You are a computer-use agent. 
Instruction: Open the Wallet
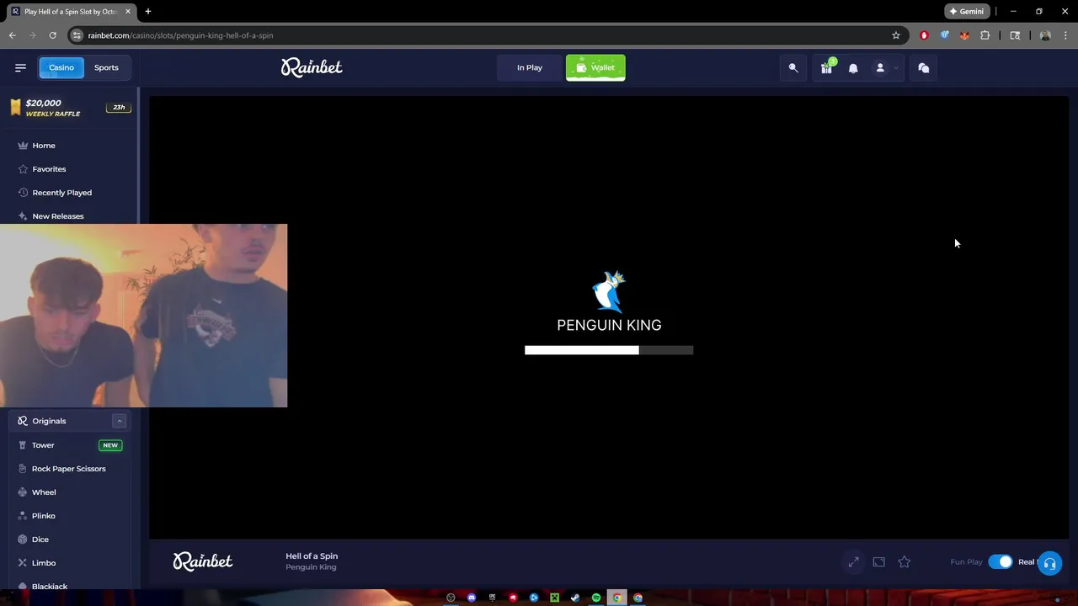click(x=595, y=67)
